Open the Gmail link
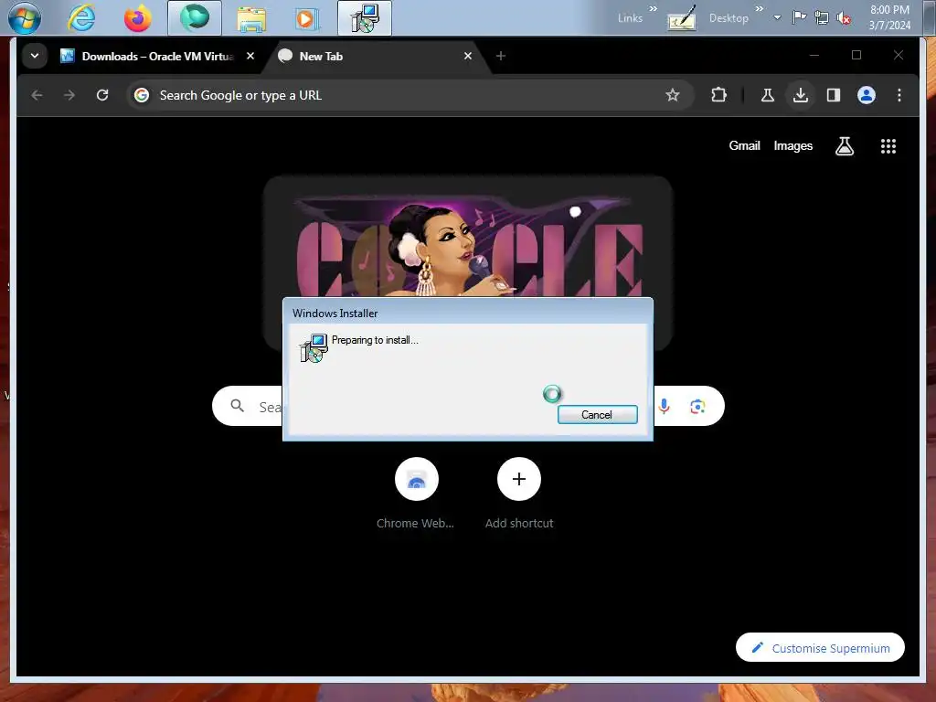This screenshot has width=936, height=702. point(744,145)
